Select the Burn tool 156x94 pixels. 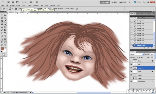click(5, 33)
